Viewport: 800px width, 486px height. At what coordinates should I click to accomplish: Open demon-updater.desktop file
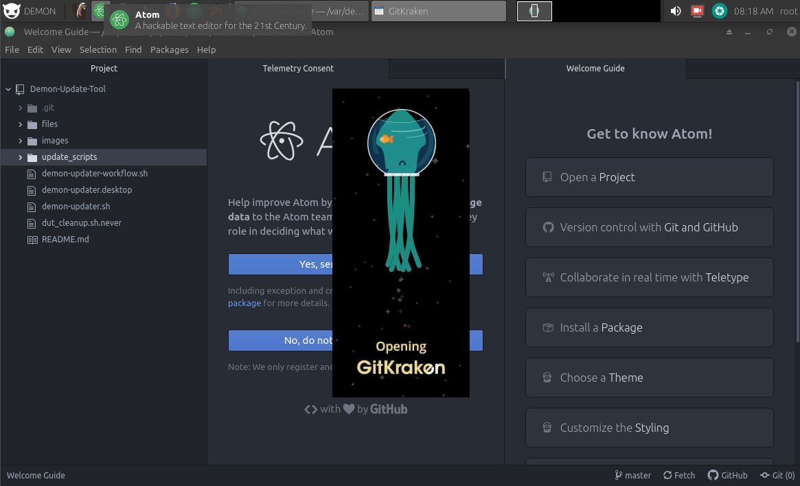87,189
